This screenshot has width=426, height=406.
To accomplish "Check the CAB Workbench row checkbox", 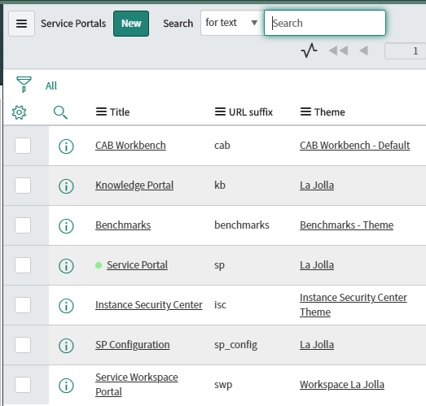I will (23, 146).
